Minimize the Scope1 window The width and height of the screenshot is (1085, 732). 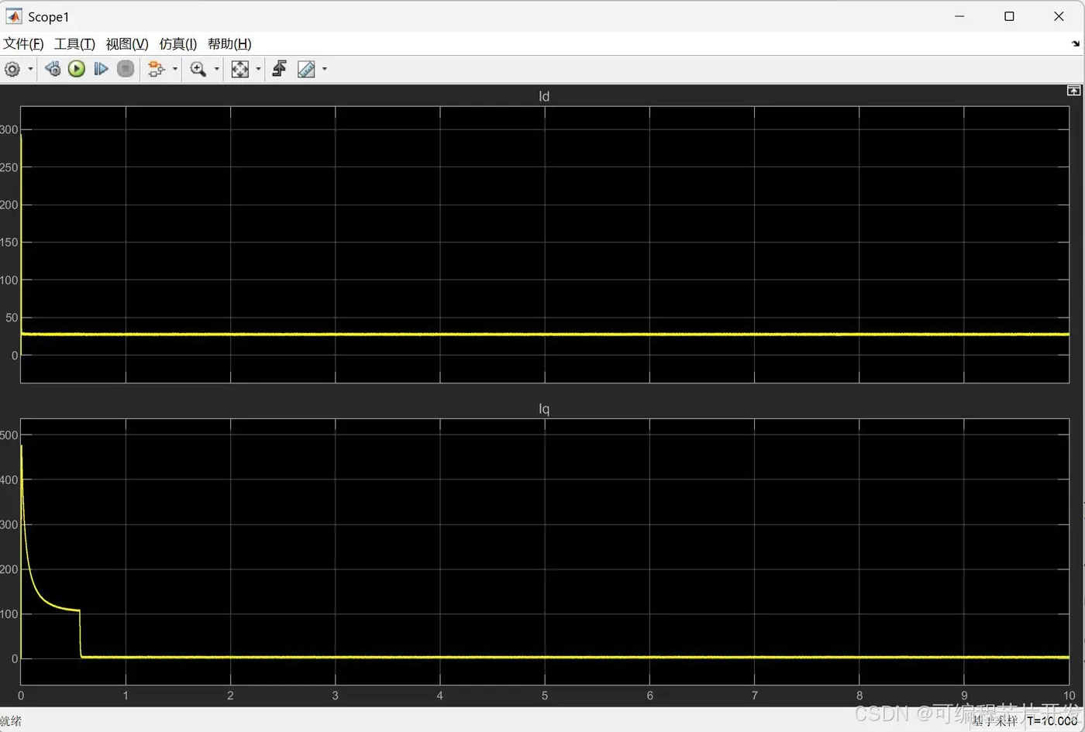click(x=959, y=16)
